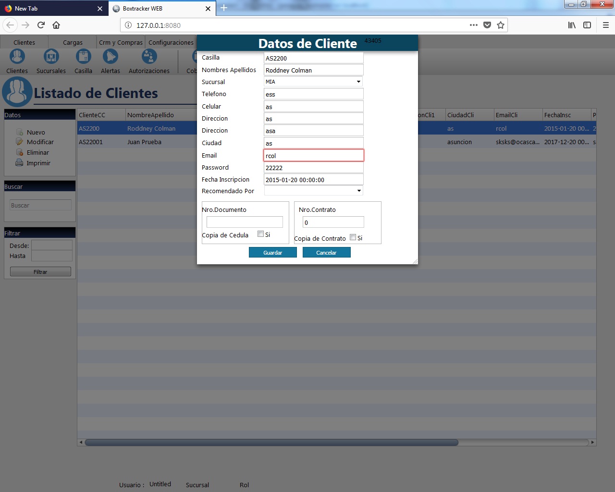Enable the Copia de Contrato checkbox

pyautogui.click(x=353, y=237)
